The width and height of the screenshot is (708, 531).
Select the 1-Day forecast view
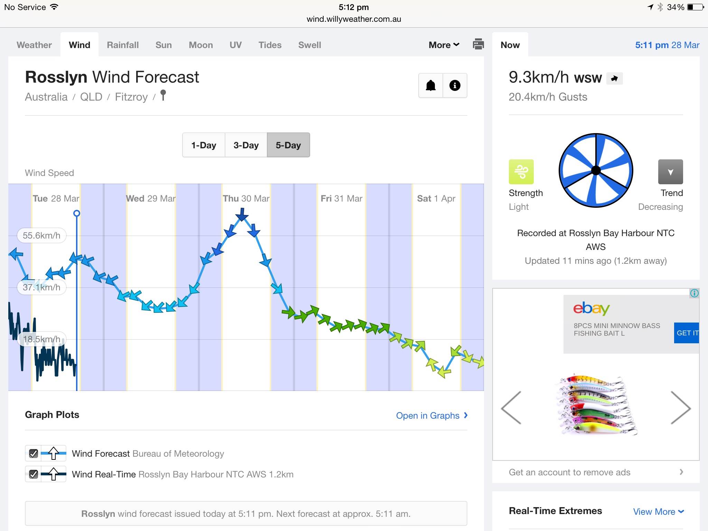[x=204, y=145]
